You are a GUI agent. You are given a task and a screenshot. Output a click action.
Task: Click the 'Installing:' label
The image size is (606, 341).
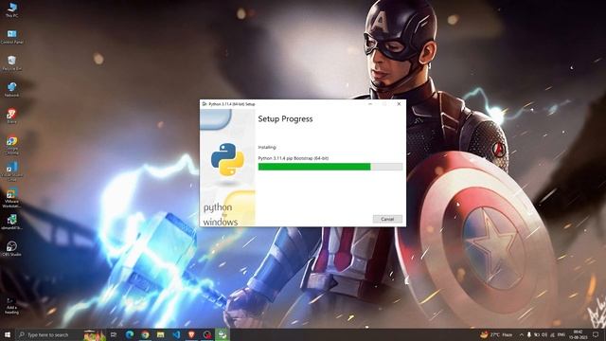(267, 148)
